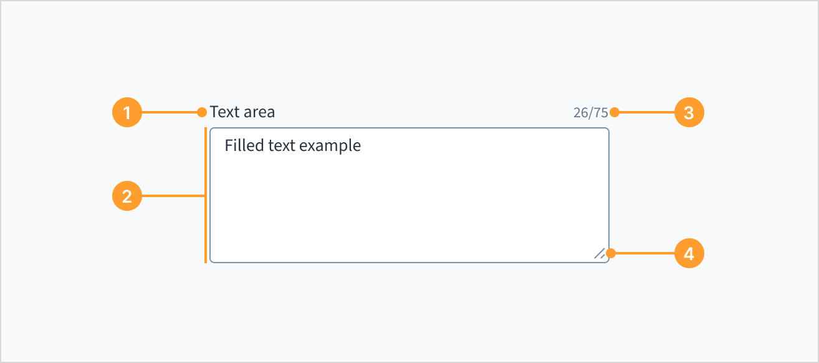Click the numbered badge labeled 3

tap(689, 112)
